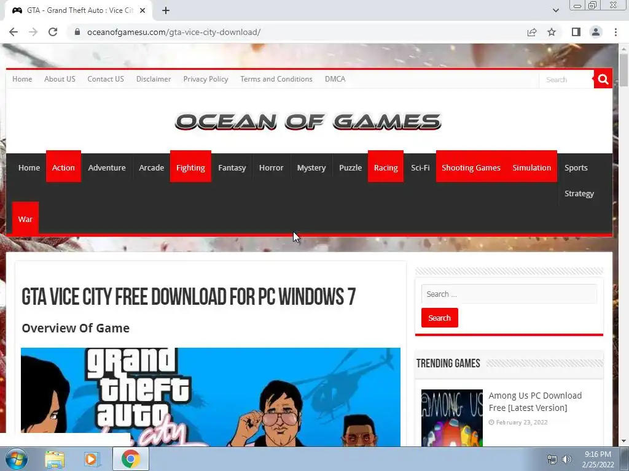This screenshot has height=471, width=629.
Task: Open the Among Us thumbnail
Action: (452, 418)
